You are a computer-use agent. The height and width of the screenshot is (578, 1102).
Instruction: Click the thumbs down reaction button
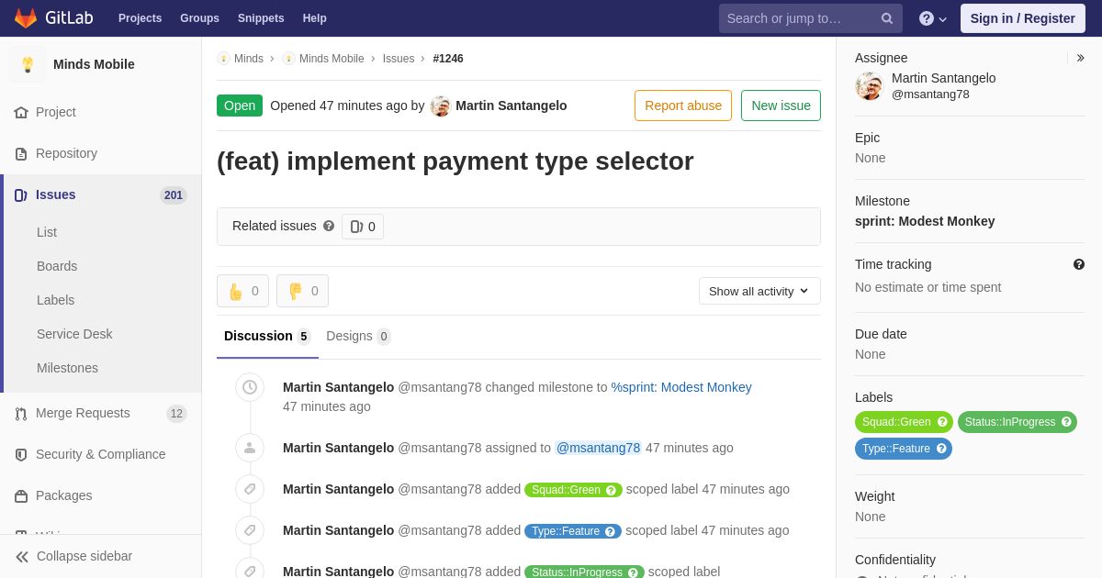tap(302, 291)
